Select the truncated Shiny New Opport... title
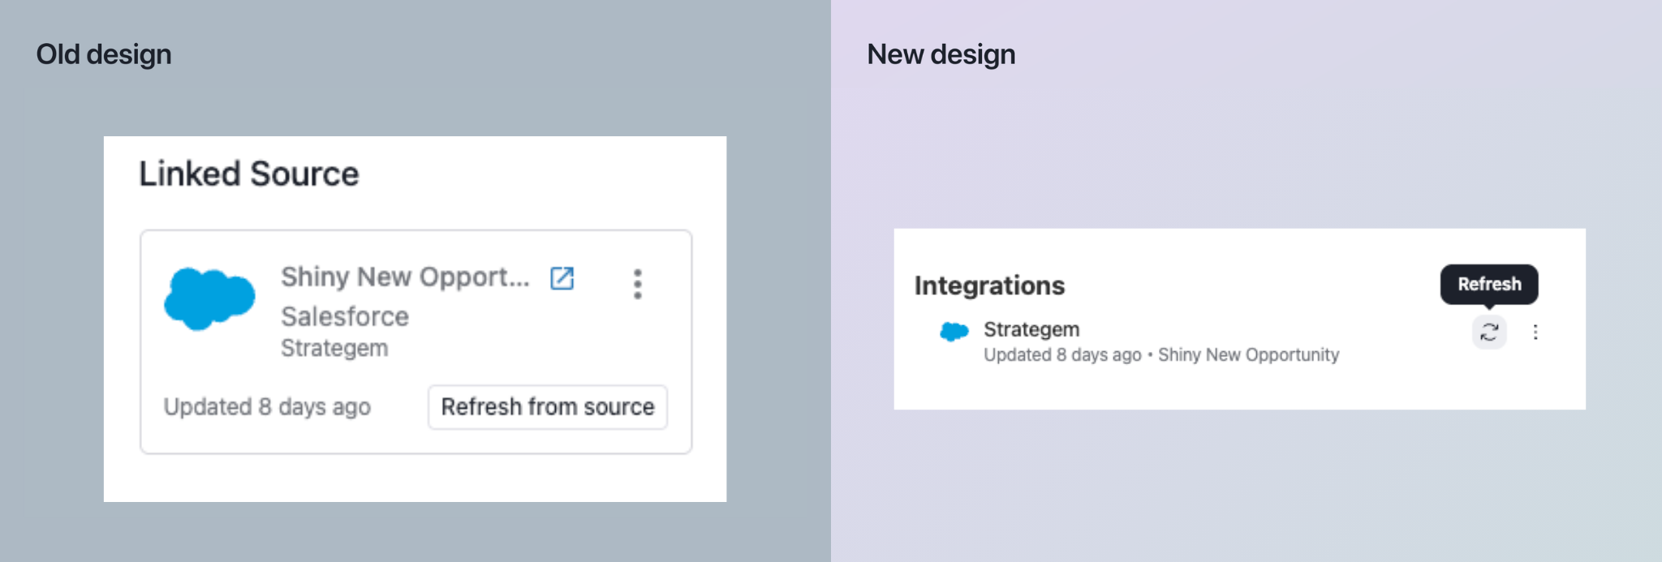 404,277
